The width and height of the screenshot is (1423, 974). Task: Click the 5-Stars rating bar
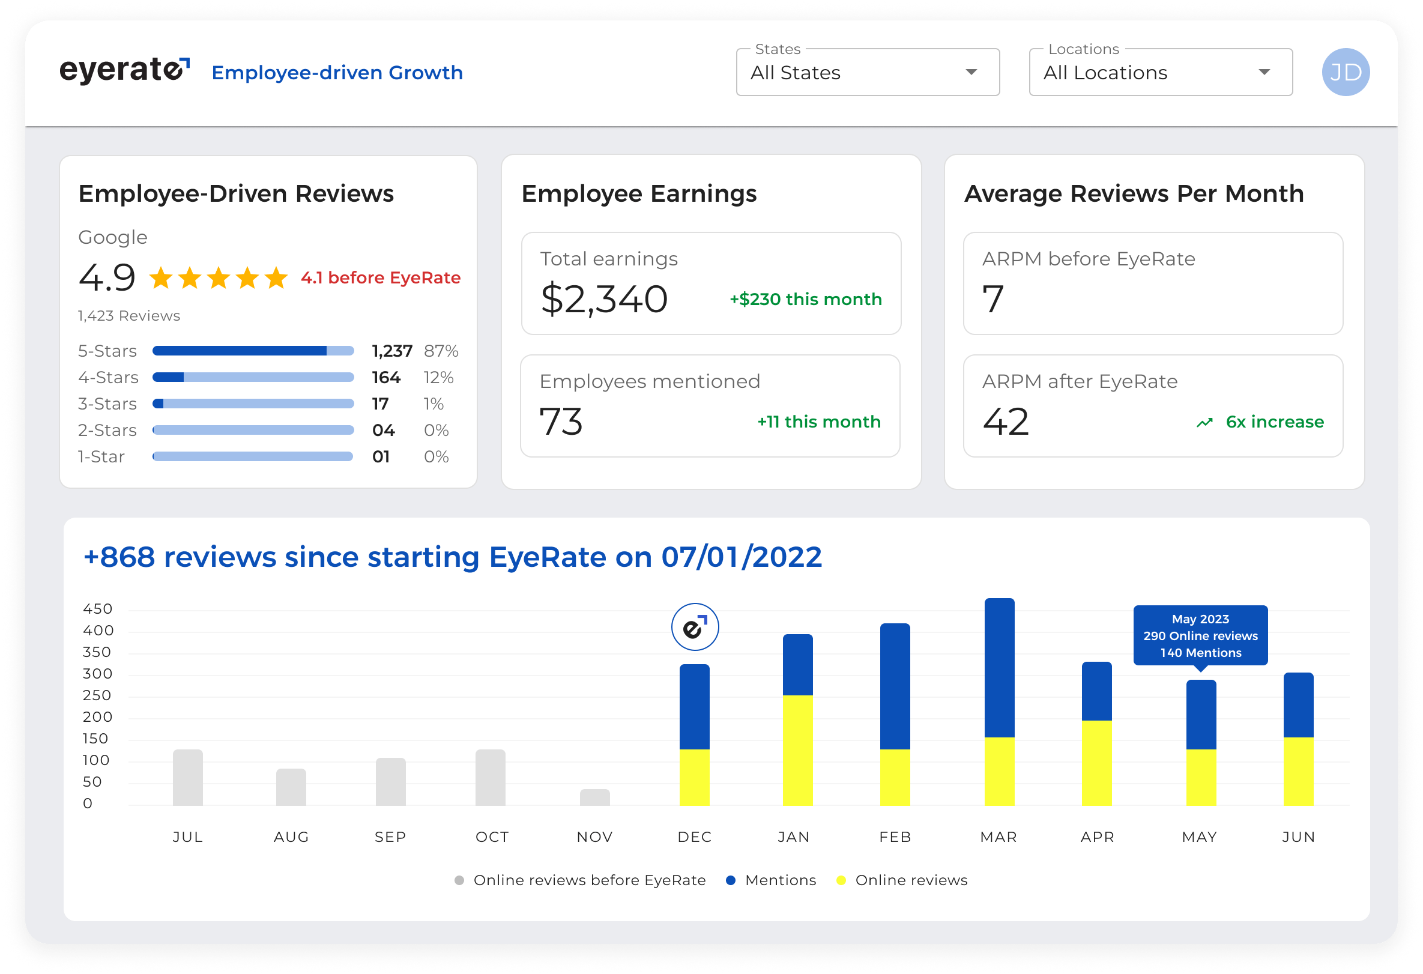pyautogui.click(x=253, y=350)
